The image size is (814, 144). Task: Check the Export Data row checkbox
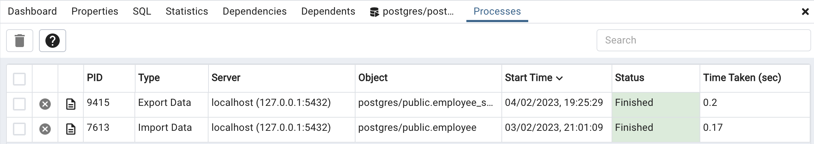[19, 104]
